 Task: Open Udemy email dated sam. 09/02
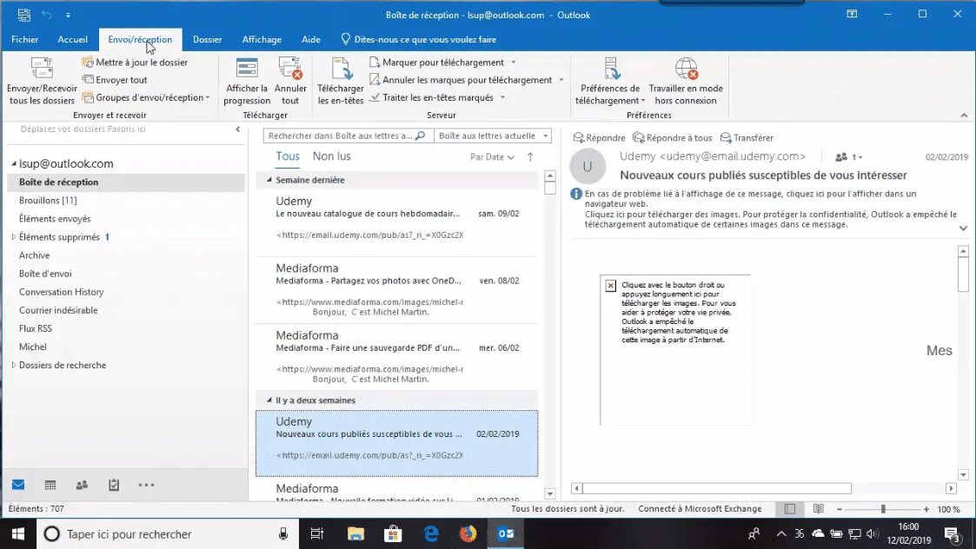click(x=397, y=222)
